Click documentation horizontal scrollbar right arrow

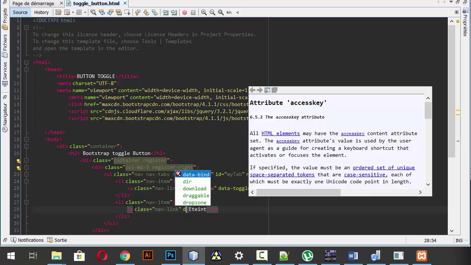pos(420,192)
